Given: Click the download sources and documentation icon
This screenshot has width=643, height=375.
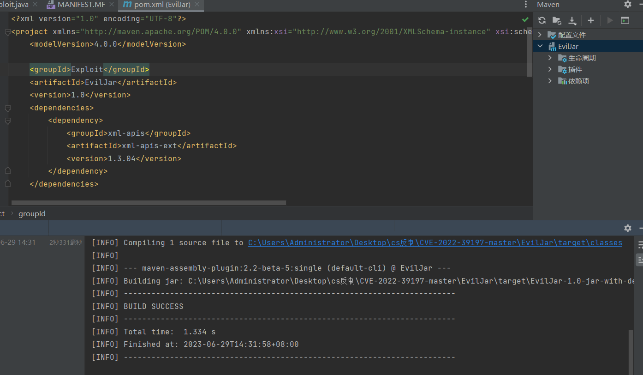Looking at the screenshot, I should (x=572, y=20).
